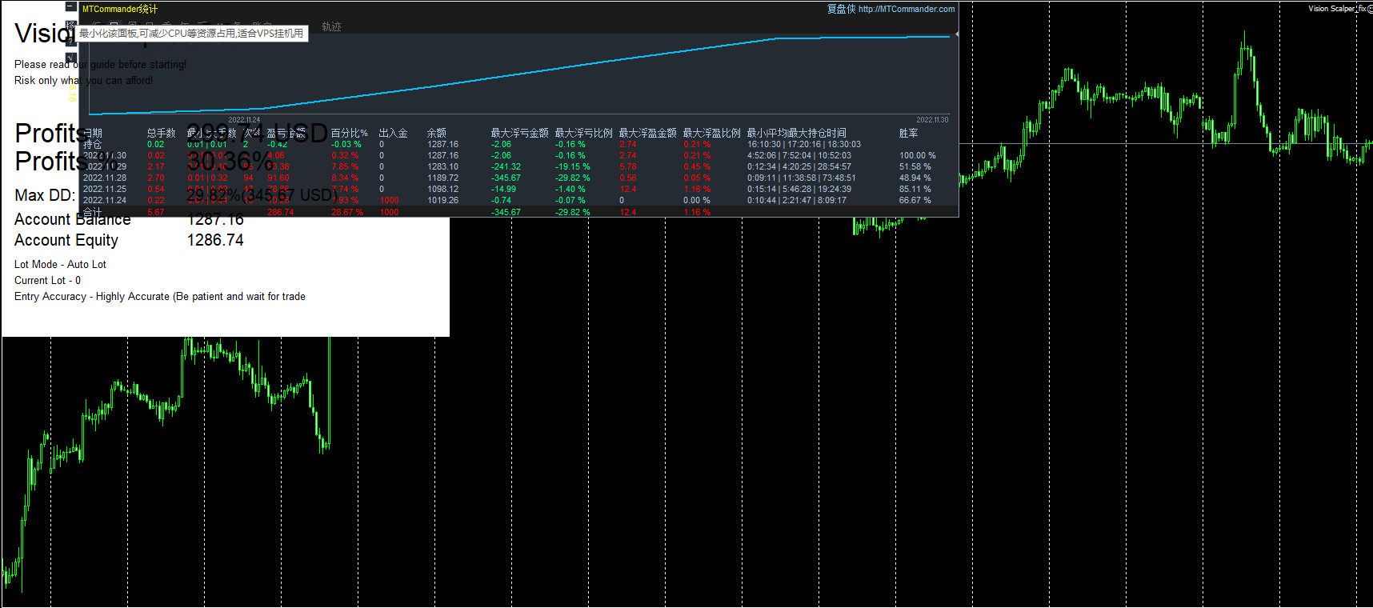Click the 1000 deposit in the 2022.11.24 row
The image size is (1373, 608).
(390, 200)
